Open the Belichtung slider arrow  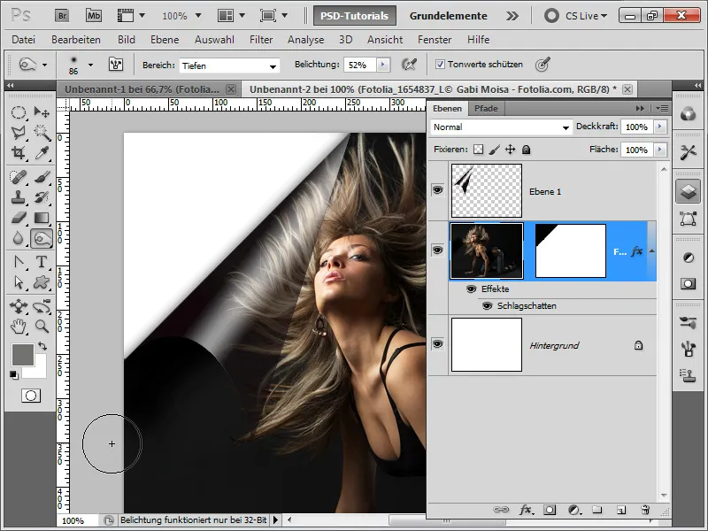[383, 65]
